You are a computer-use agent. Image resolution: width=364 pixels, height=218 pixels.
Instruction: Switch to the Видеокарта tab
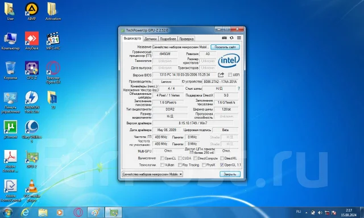[132, 39]
